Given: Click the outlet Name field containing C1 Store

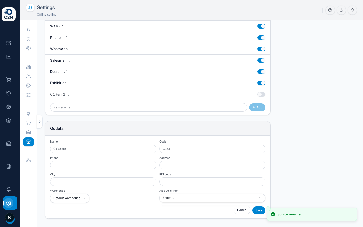Looking at the screenshot, I should pos(103,149).
